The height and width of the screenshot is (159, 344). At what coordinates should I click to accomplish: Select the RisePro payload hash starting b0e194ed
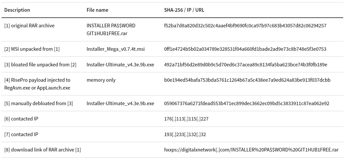[x=247, y=80]
